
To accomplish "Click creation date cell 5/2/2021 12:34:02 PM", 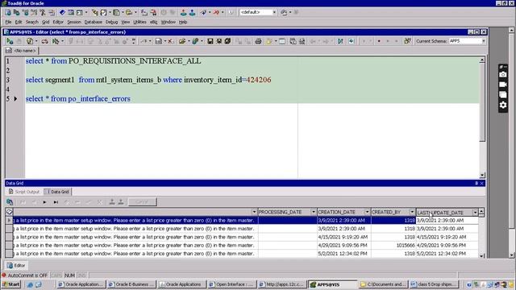I will click(344, 254).
